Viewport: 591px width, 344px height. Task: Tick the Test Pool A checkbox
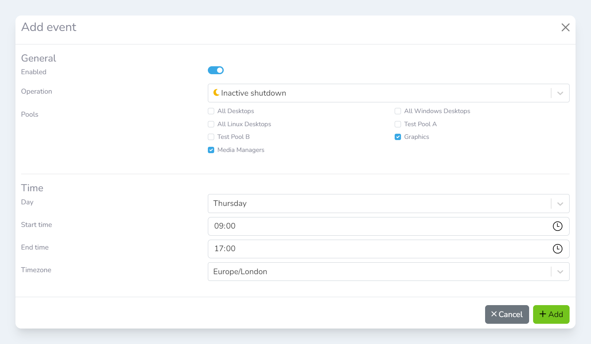coord(398,124)
